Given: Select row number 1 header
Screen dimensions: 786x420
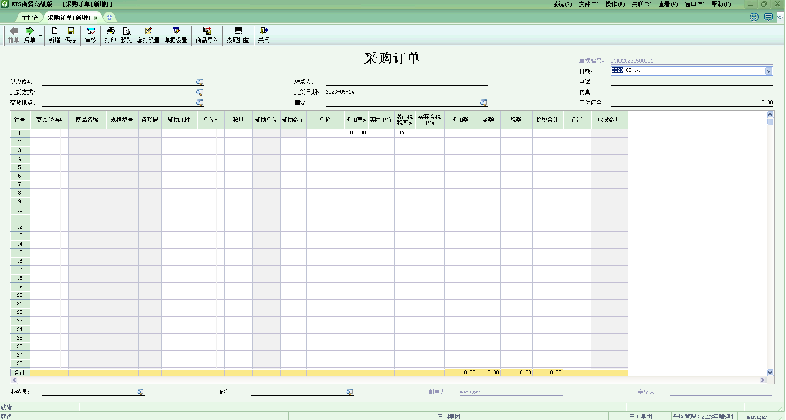Looking at the screenshot, I should 20,134.
